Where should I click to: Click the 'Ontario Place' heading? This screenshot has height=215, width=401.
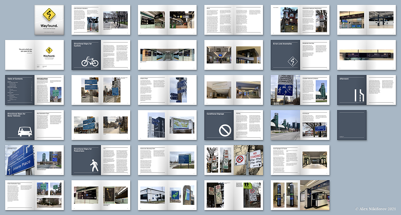pyautogui.click(x=144, y=79)
